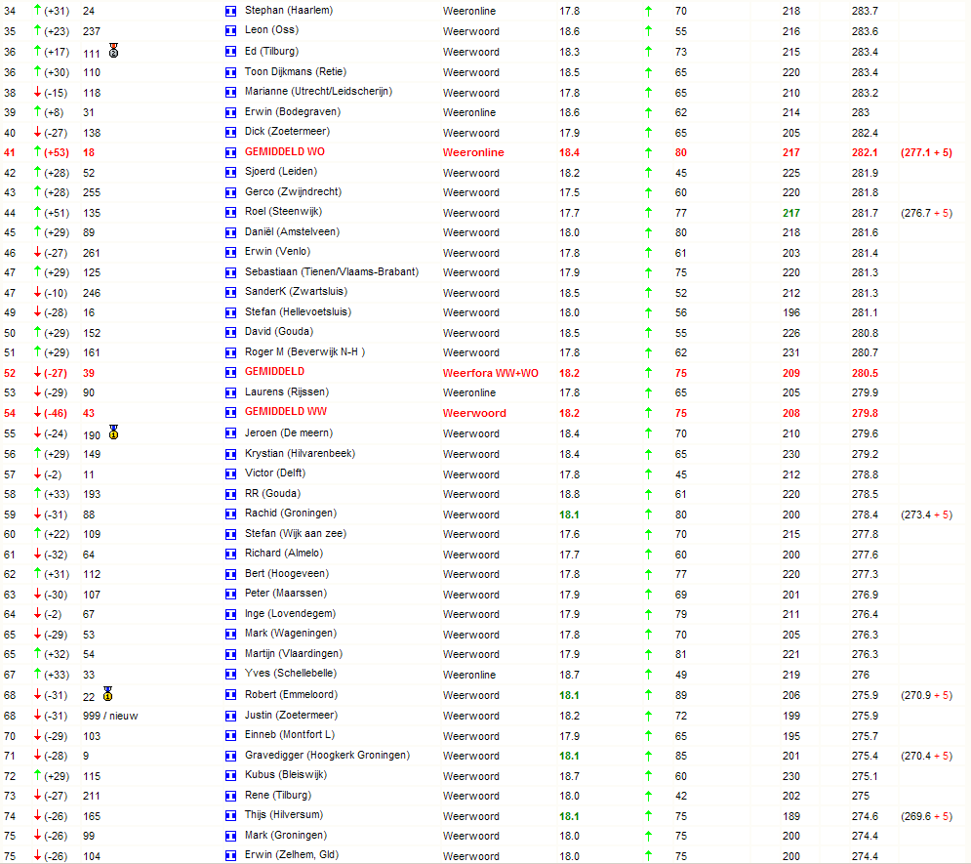
Task: Select the name Victor (Delft)
Action: pos(275,473)
